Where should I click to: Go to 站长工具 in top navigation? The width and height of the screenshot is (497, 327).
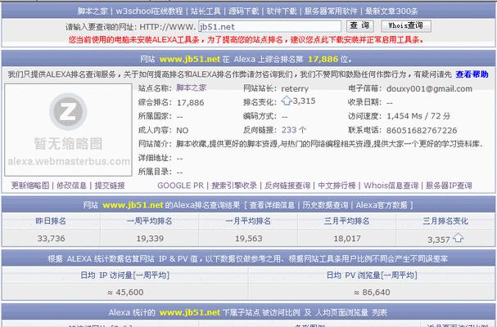point(206,11)
